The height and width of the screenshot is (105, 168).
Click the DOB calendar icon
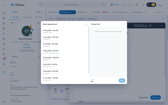pos(11,81)
